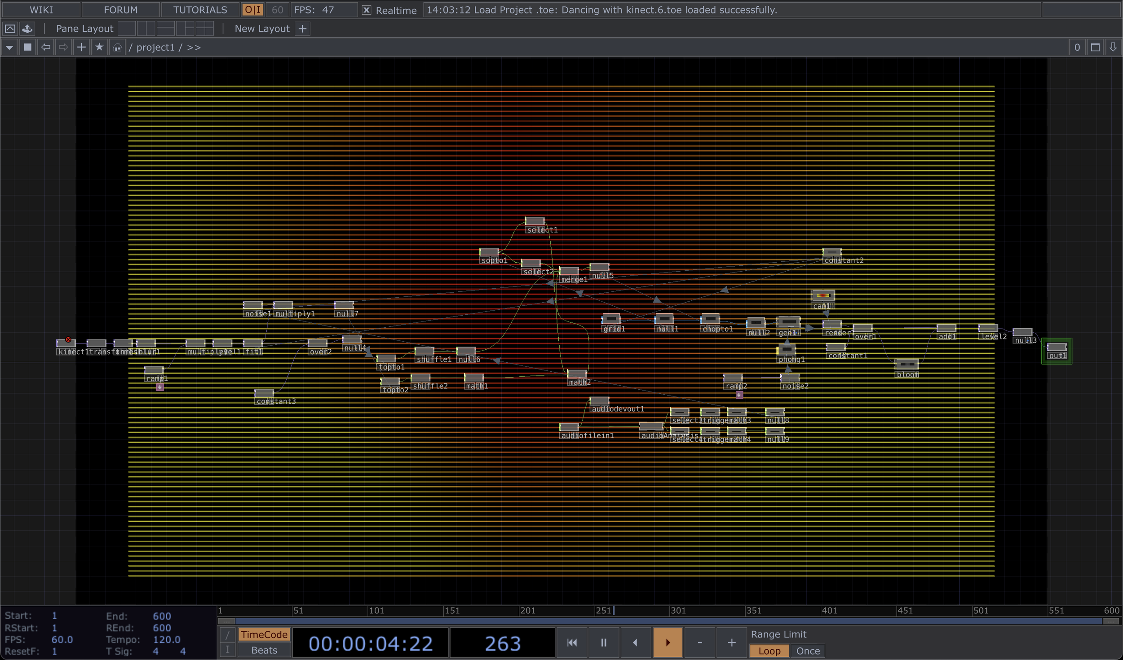Toggle the O|I power button
This screenshot has height=660, width=1123.
pyautogui.click(x=252, y=10)
